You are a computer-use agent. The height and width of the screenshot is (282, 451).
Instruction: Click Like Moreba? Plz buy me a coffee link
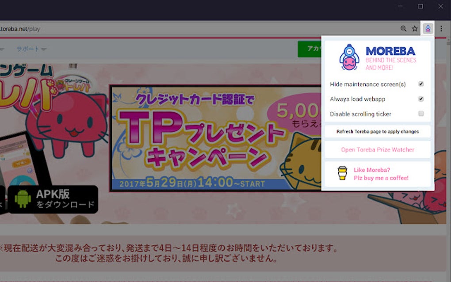click(x=377, y=174)
